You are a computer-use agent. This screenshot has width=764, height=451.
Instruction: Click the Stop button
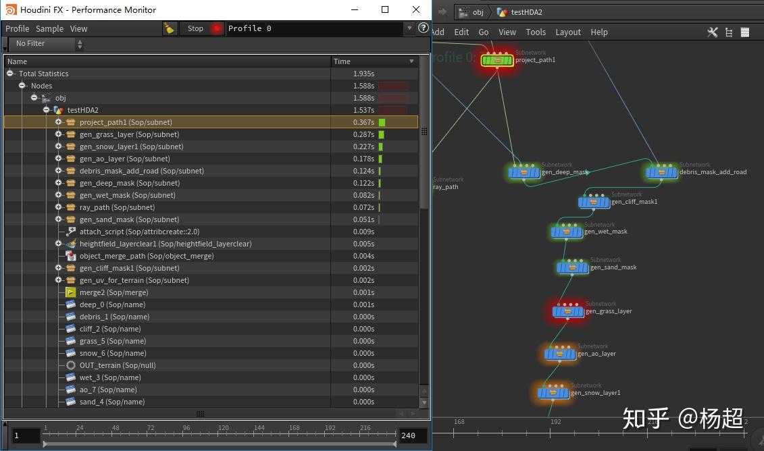coord(195,28)
